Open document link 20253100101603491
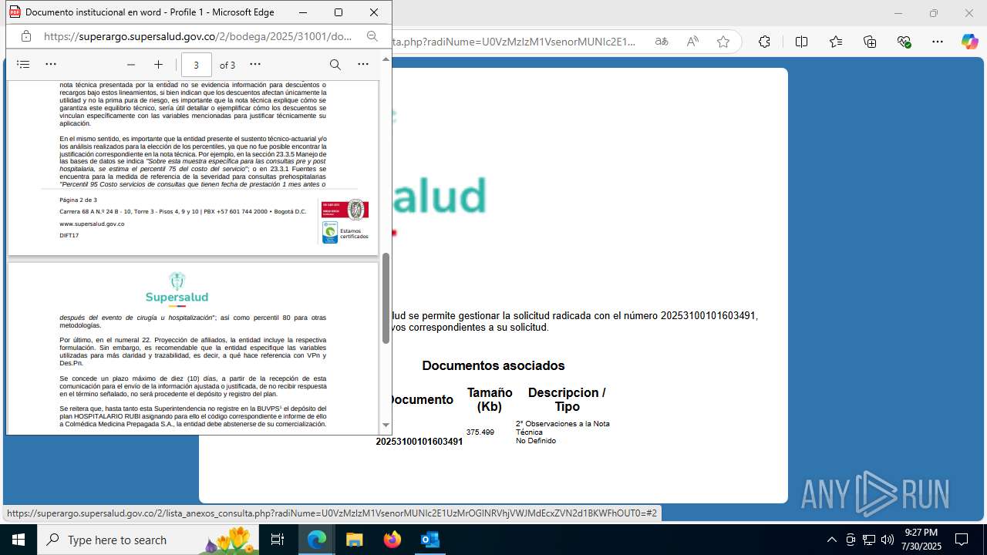The image size is (987, 555). tap(419, 442)
